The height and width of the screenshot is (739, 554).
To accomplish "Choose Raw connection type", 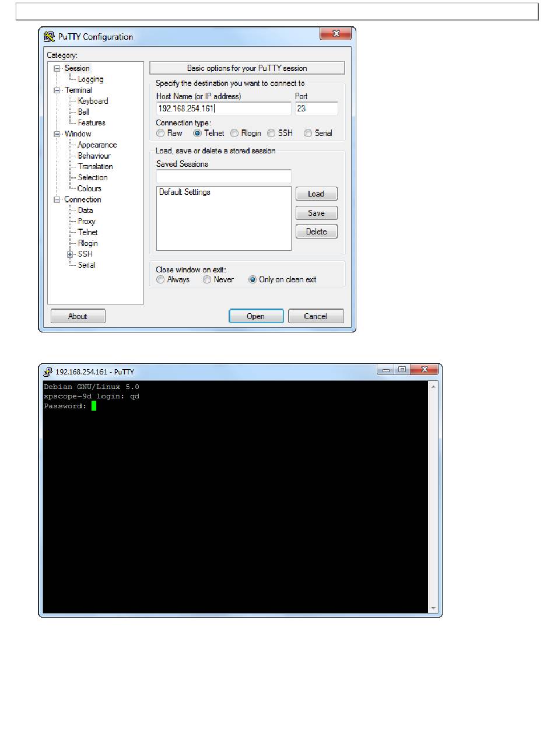I will 160,133.
